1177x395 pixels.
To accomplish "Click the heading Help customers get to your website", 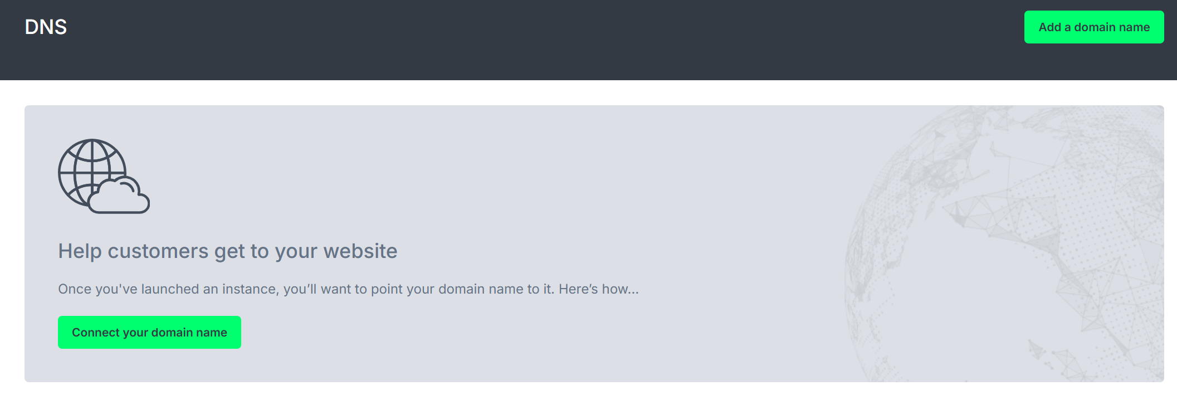I will tap(227, 251).
